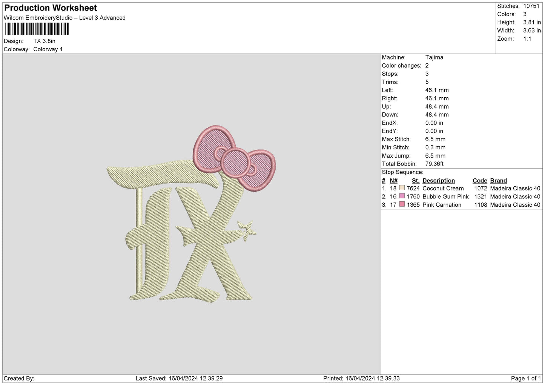
Task: Click the 'Created By:' label
Action: click(19, 378)
